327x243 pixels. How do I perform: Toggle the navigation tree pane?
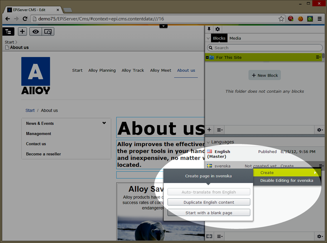click(x=8, y=31)
